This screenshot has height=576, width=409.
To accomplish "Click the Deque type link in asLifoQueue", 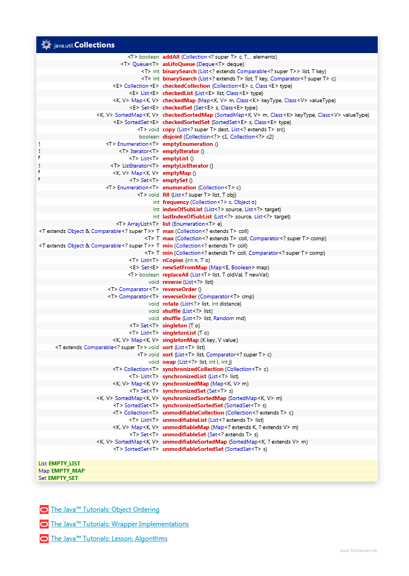I will (207, 64).
